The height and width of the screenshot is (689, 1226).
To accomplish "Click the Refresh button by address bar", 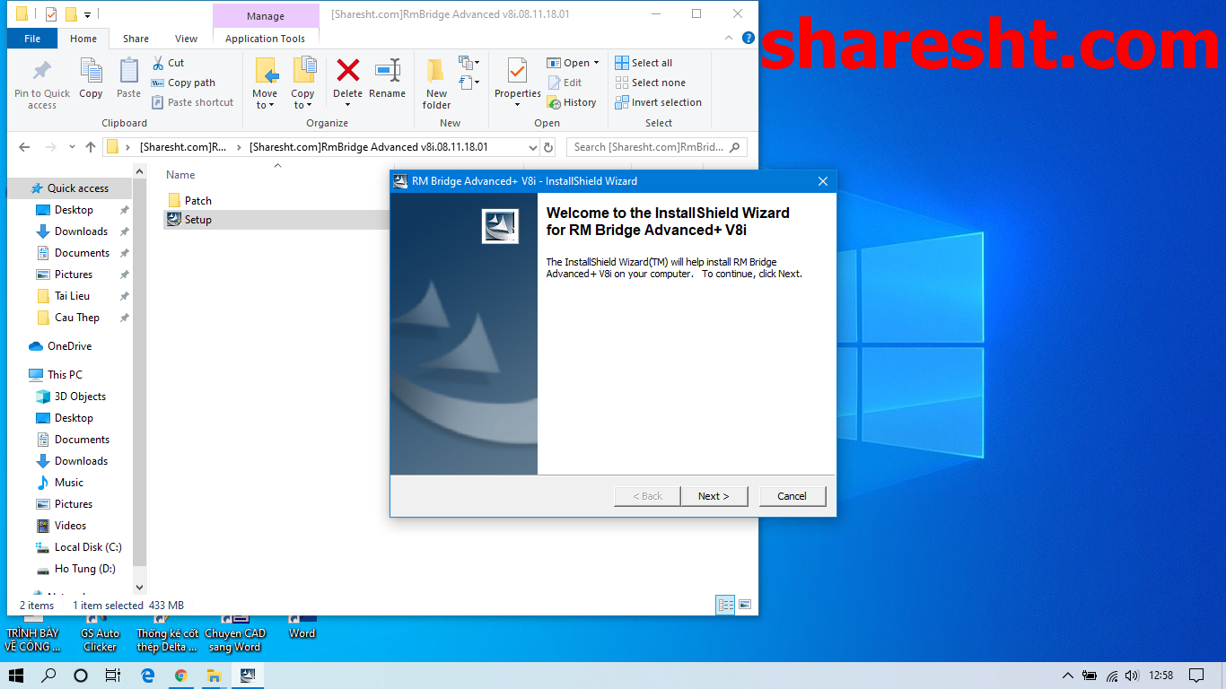I will click(x=549, y=147).
